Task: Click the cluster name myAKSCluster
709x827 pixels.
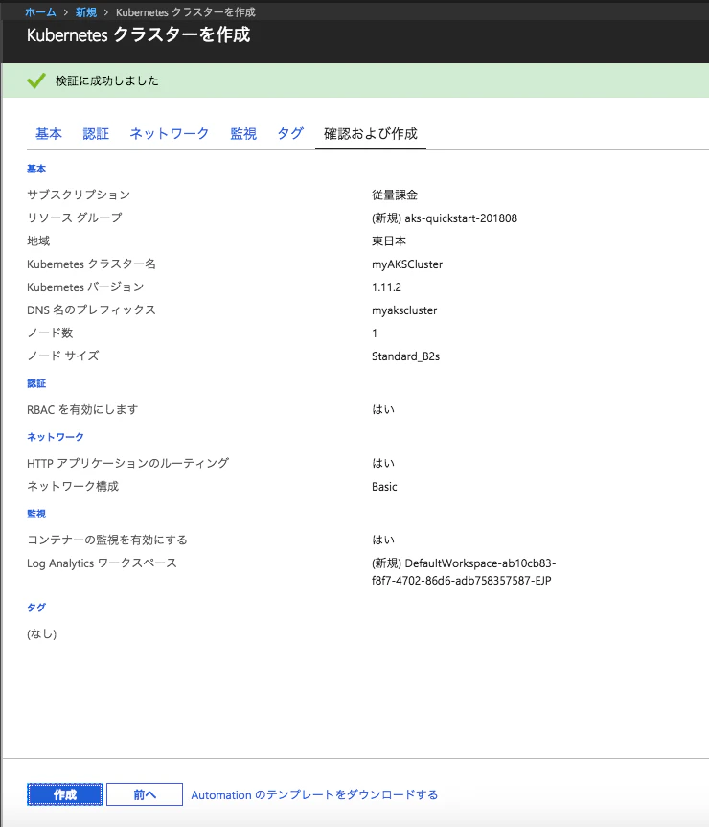Action: coord(407,264)
